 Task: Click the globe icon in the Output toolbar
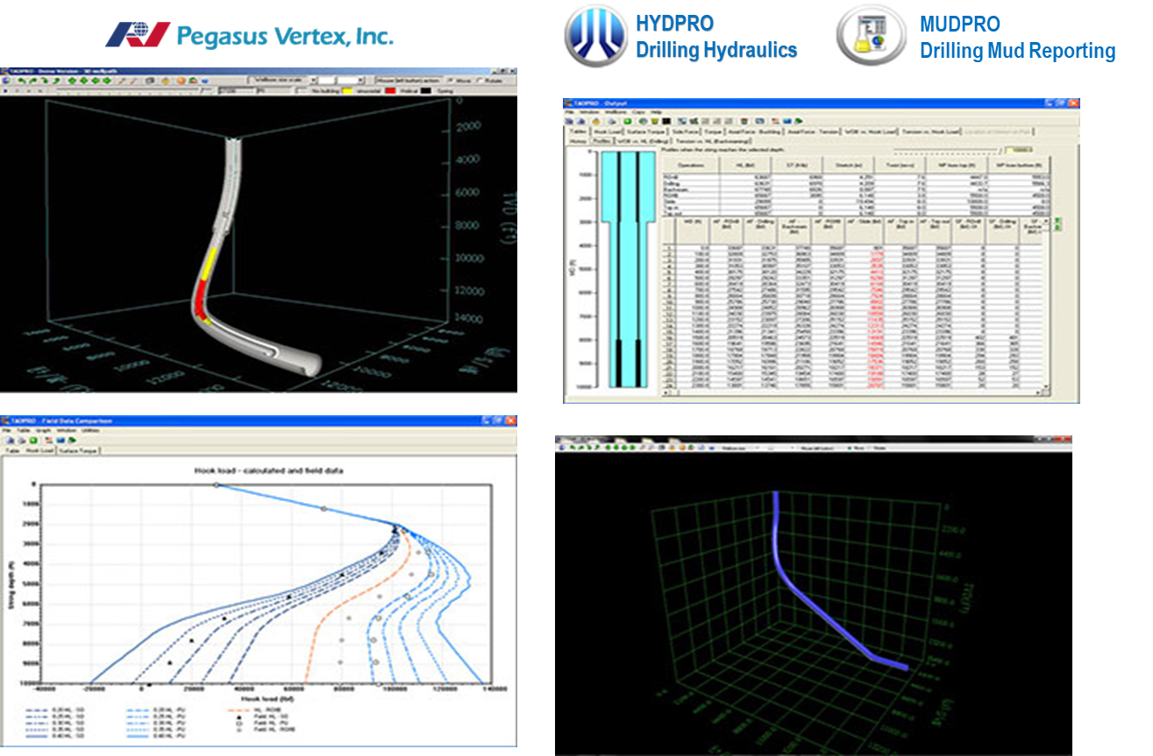643,120
